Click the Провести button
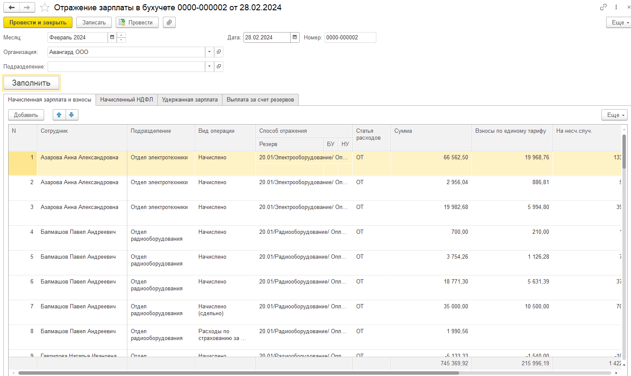Screen dimensions: 631x376 [x=137, y=22]
